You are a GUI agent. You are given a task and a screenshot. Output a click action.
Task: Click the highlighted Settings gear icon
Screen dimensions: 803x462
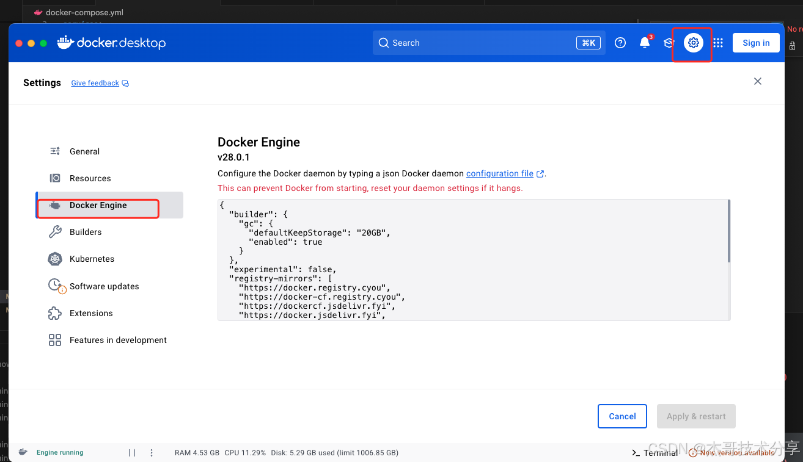pyautogui.click(x=692, y=43)
